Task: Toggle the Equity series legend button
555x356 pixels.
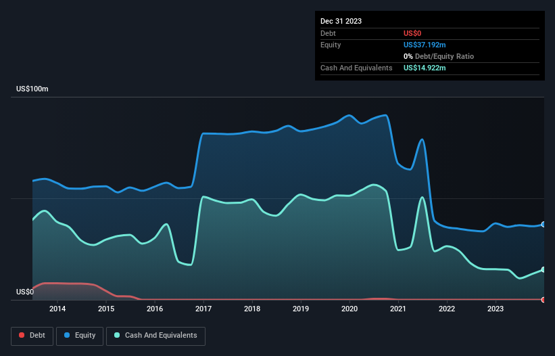Action: pyautogui.click(x=80, y=336)
